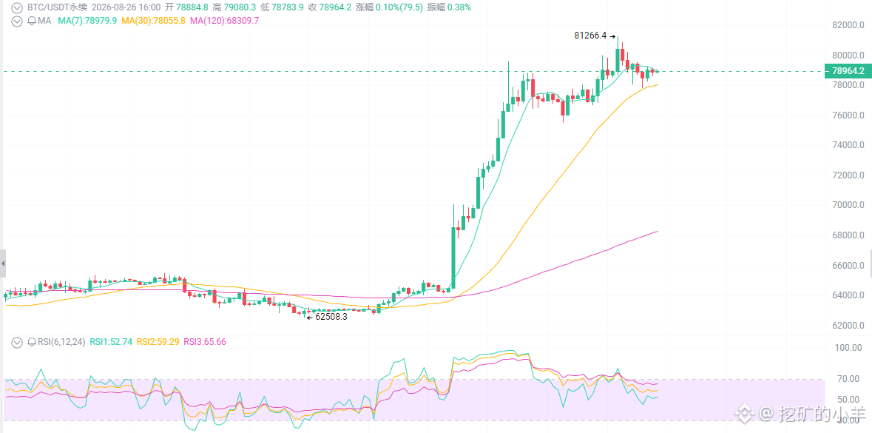Click the 高 79080.3 high price text
The image size is (872, 433).
pyautogui.click(x=234, y=8)
